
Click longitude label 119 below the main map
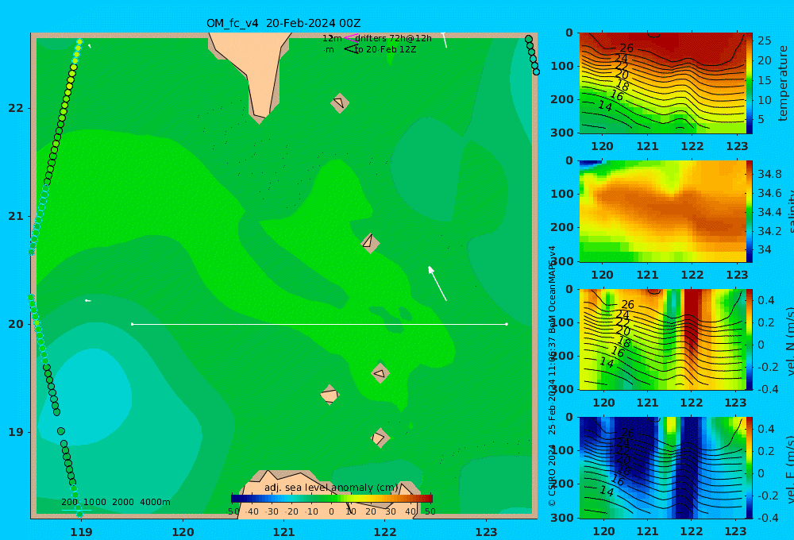click(x=81, y=532)
